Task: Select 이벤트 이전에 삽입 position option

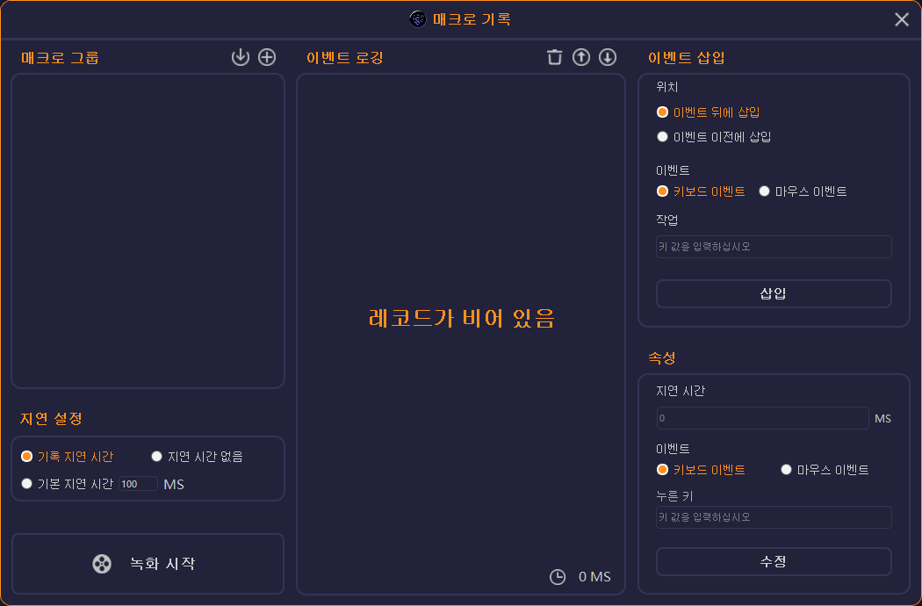Action: 714,136
